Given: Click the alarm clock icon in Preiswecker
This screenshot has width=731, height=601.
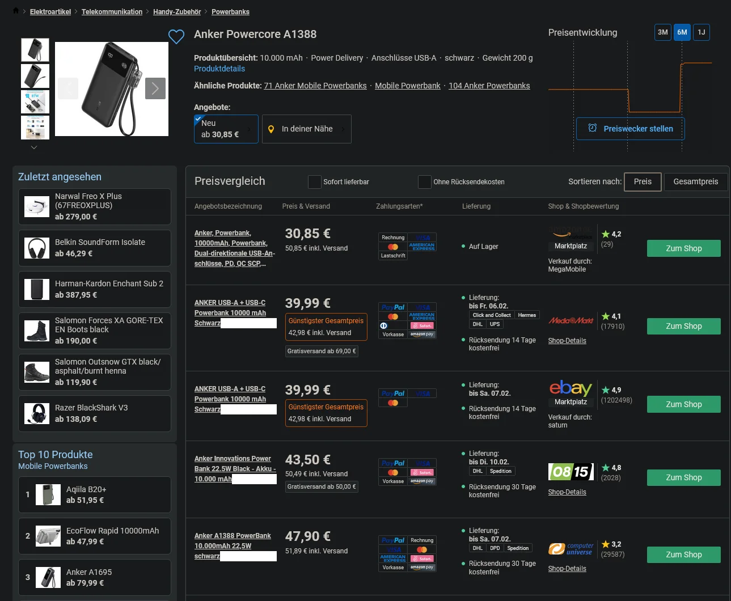Looking at the screenshot, I should (593, 128).
